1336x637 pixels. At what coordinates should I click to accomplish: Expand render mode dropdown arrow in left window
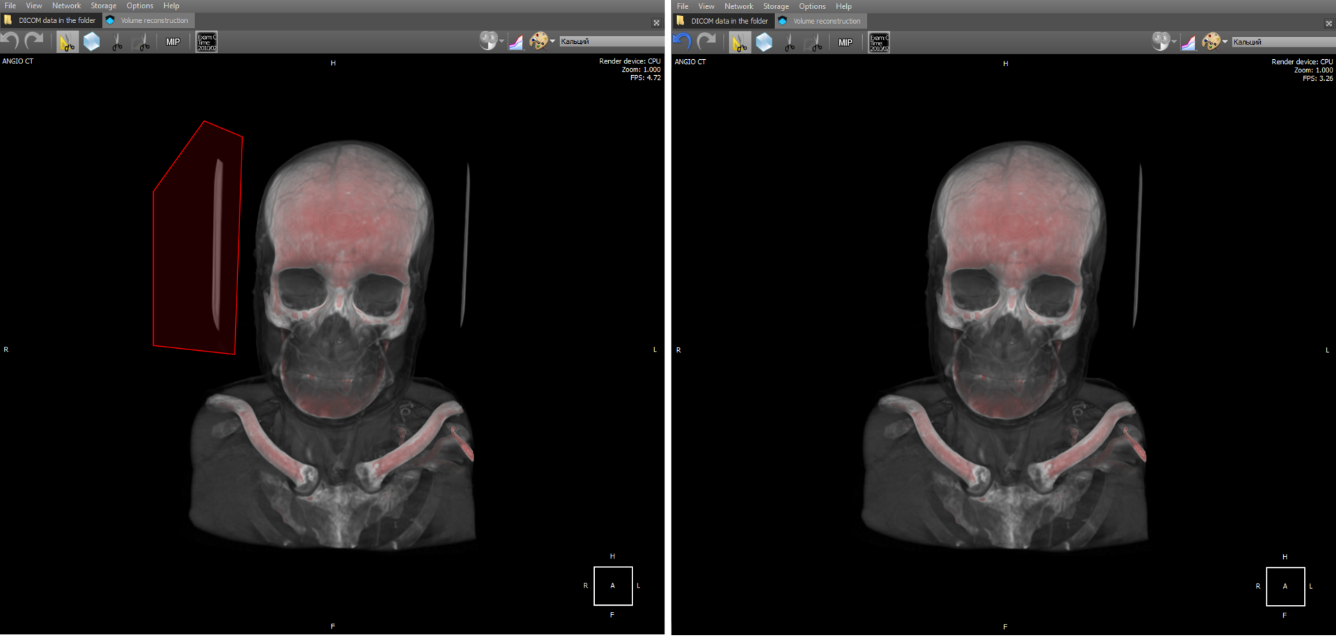[502, 42]
